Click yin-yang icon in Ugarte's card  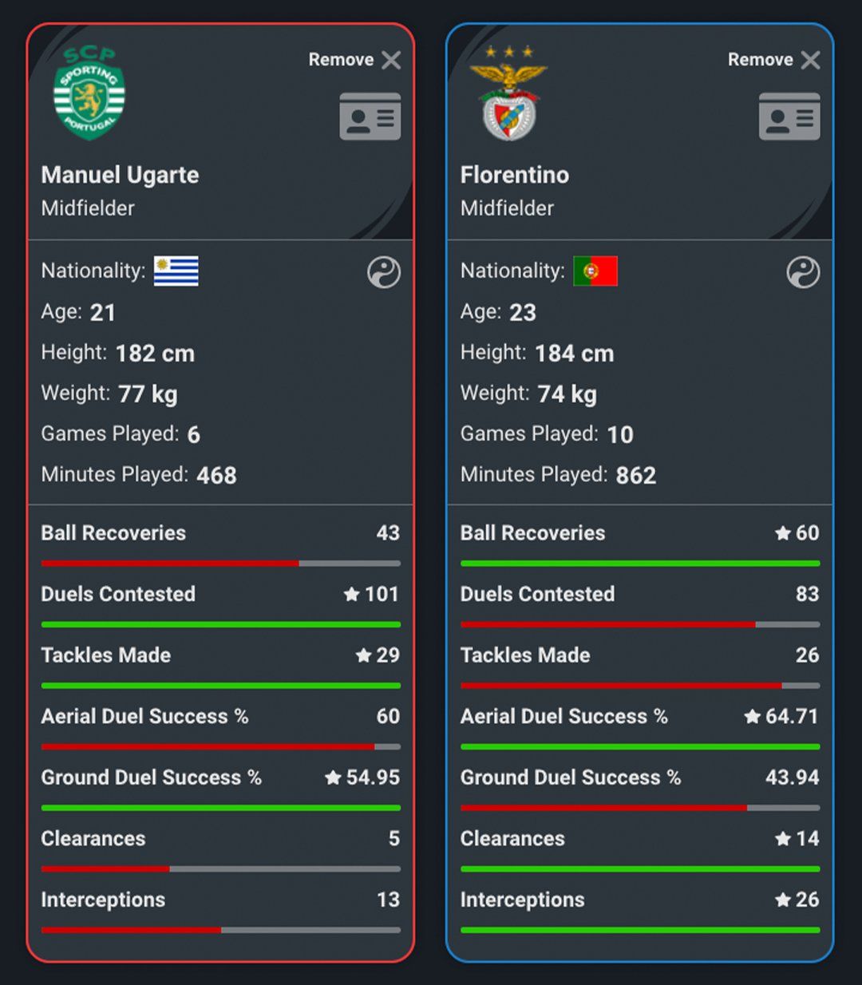click(384, 272)
